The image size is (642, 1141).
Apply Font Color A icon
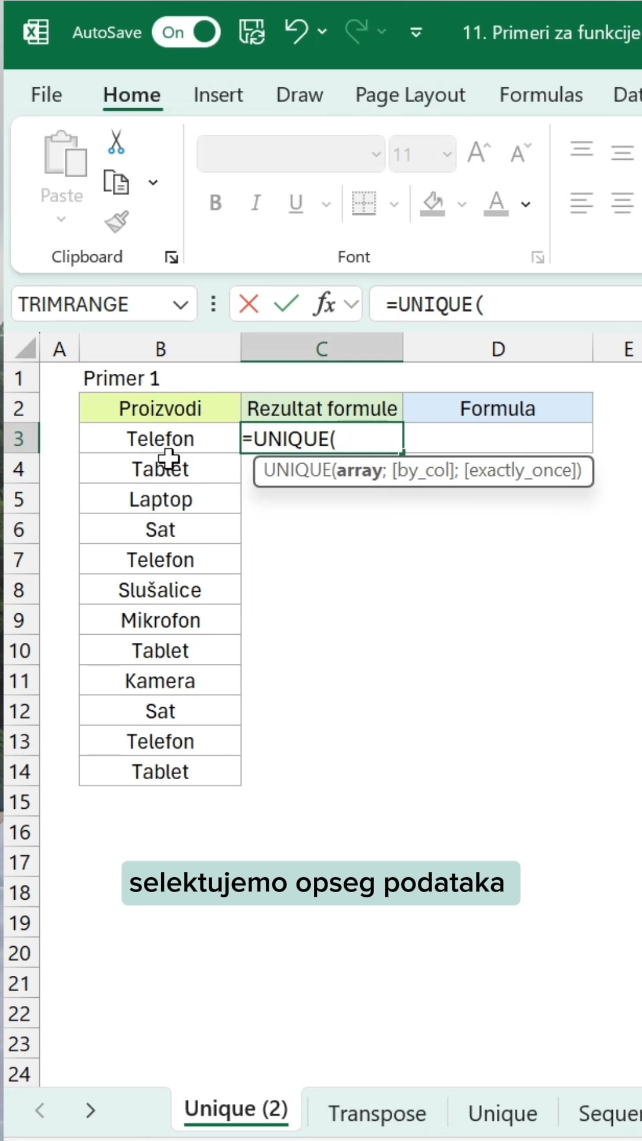click(x=496, y=203)
